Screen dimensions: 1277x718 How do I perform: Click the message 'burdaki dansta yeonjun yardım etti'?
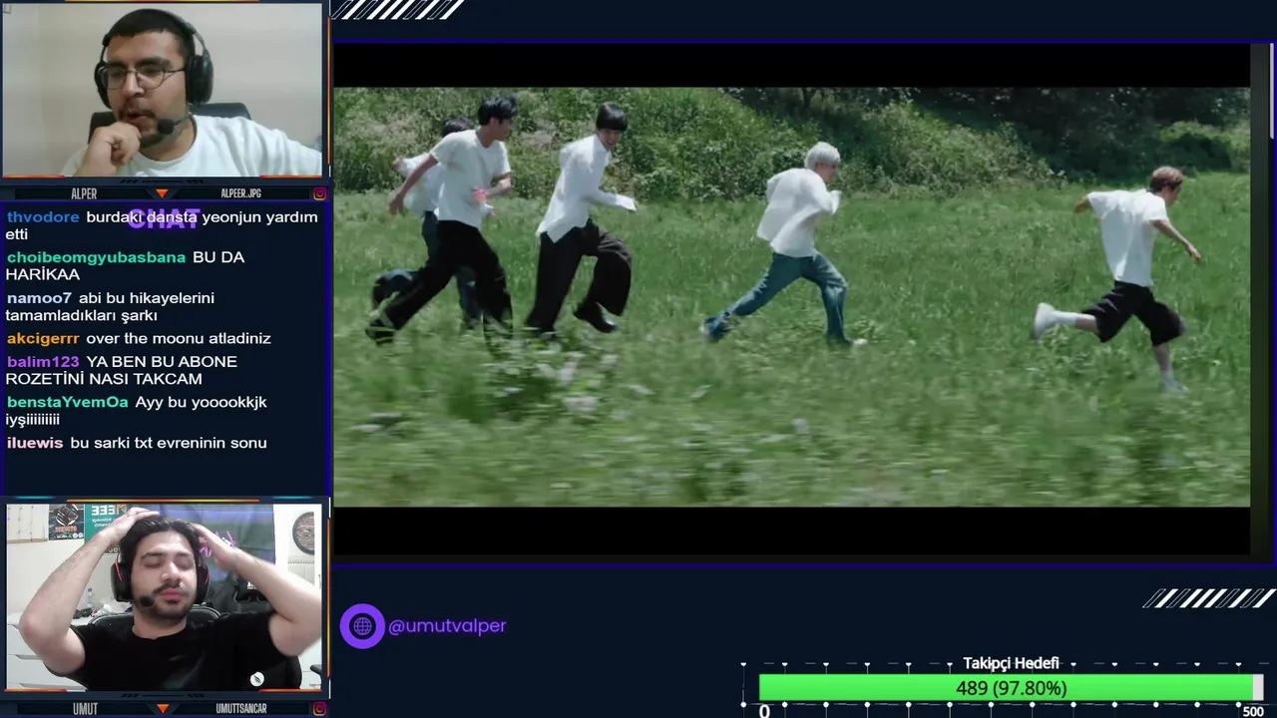coord(162,225)
